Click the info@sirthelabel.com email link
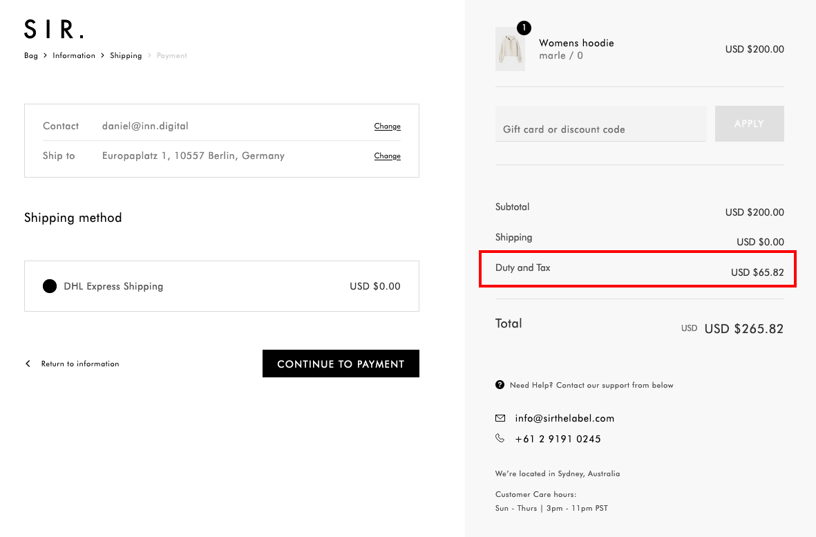Screen dimensions: 816x537 (564, 418)
